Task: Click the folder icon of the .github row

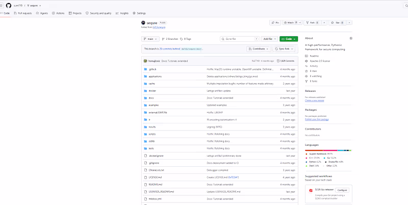Action: click(145, 69)
